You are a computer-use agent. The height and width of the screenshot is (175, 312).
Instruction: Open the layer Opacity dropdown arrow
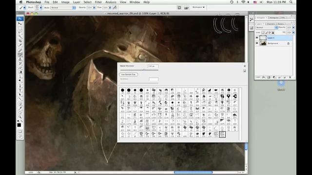293,28
